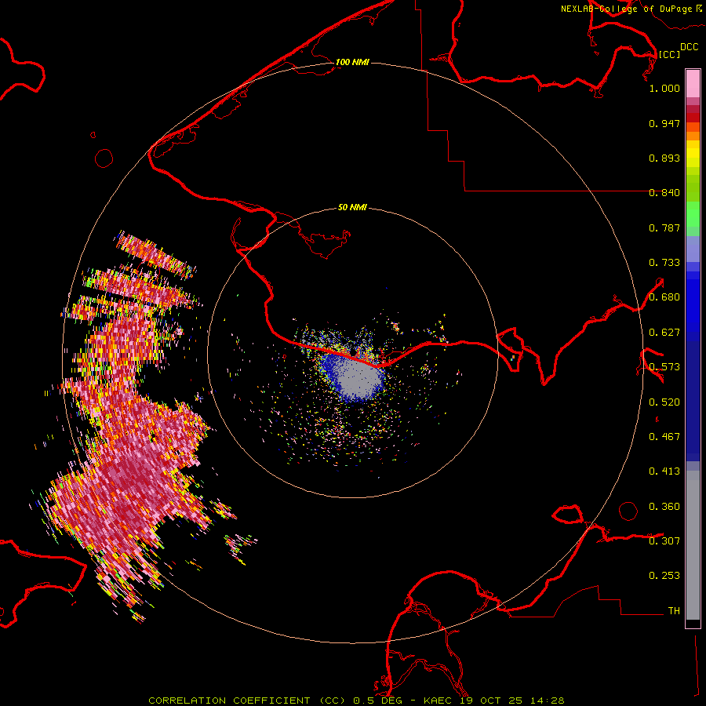
Task: Click the 1.000 scale value
Action: pyautogui.click(x=664, y=88)
